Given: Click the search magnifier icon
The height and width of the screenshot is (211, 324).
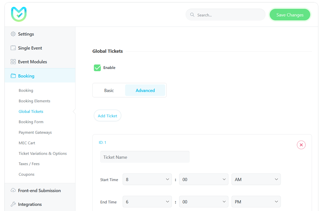Looking at the screenshot, I should coord(192,15).
